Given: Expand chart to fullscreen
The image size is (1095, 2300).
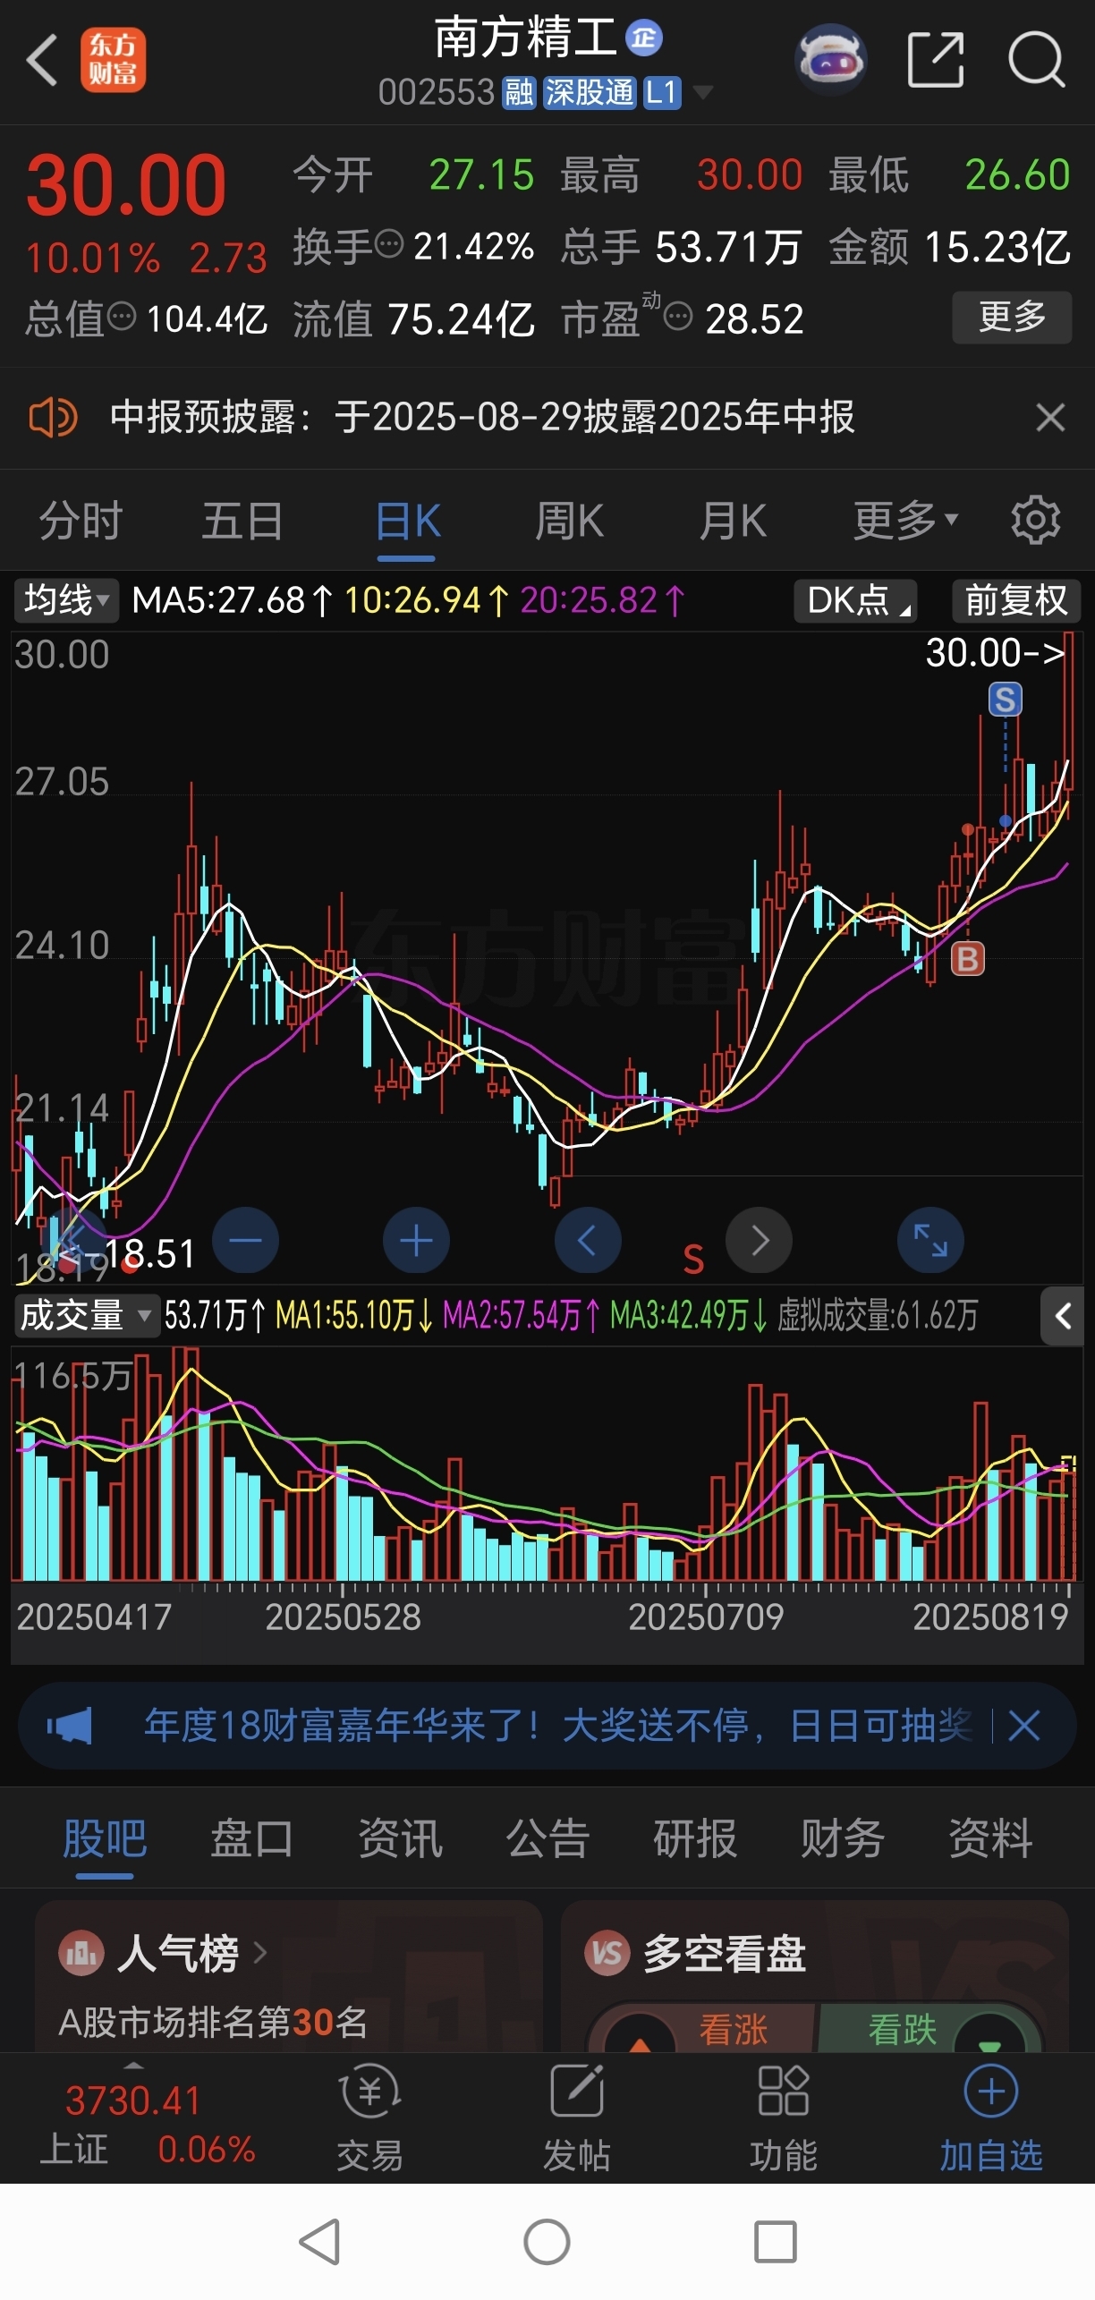Looking at the screenshot, I should click(x=930, y=1240).
